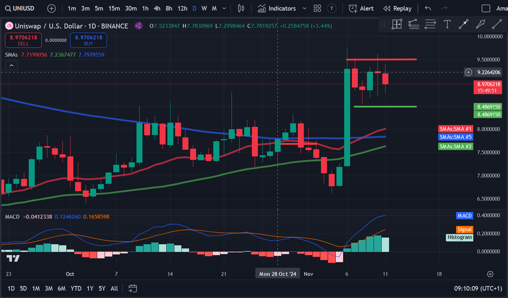This screenshot has width=508, height=298.
Task: Click the Histogram axis label
Action: coord(460,238)
